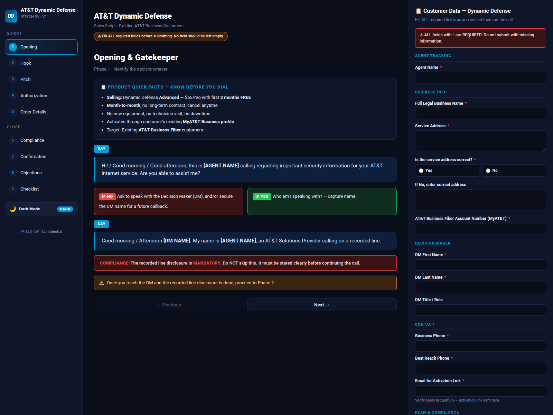The width and height of the screenshot is (553, 415).
Task: Click clipboard icon in Product Quick Facts header
Action: (x=103, y=87)
